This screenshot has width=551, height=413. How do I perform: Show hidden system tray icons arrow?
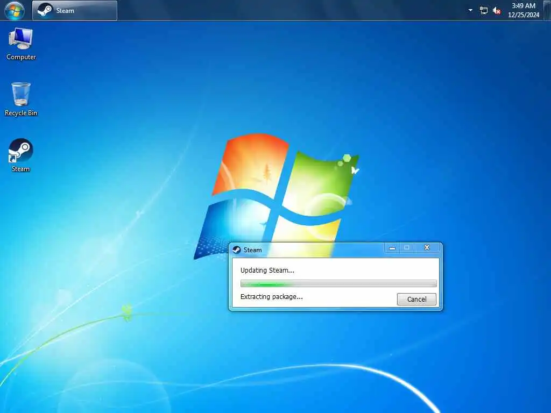pyautogui.click(x=470, y=10)
